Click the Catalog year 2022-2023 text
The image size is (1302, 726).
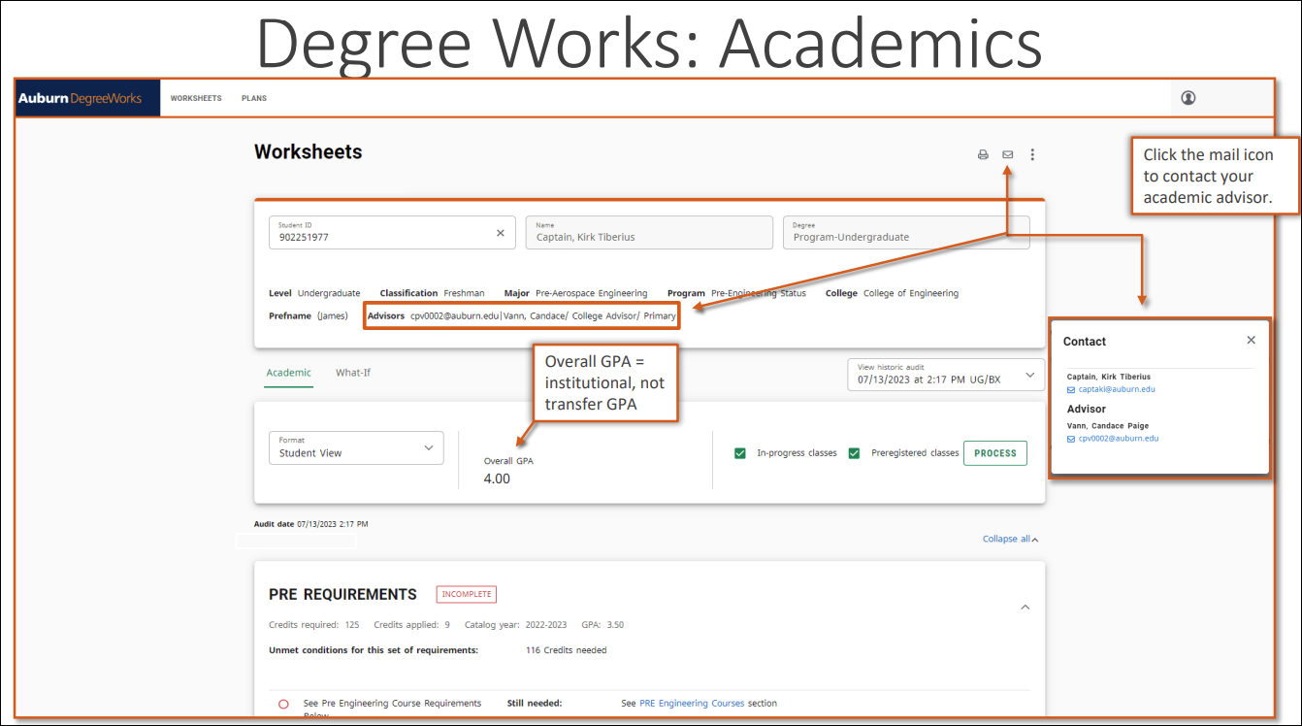coord(518,625)
